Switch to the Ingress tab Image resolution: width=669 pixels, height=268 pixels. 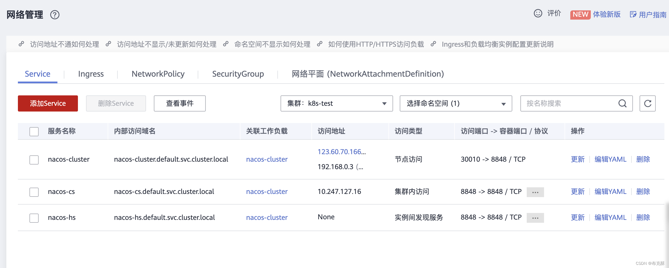(x=91, y=74)
